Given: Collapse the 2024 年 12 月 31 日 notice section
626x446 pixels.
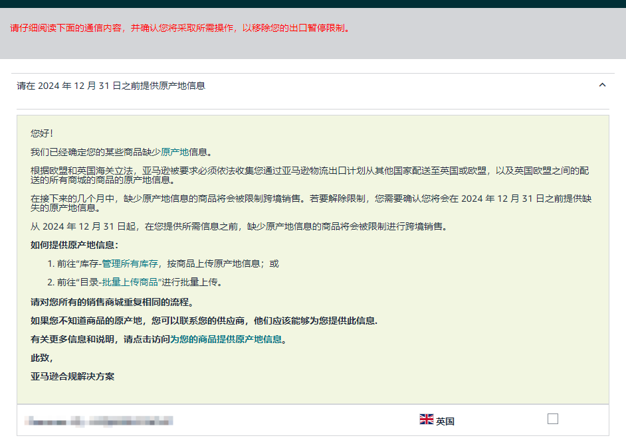Looking at the screenshot, I should point(603,85).
